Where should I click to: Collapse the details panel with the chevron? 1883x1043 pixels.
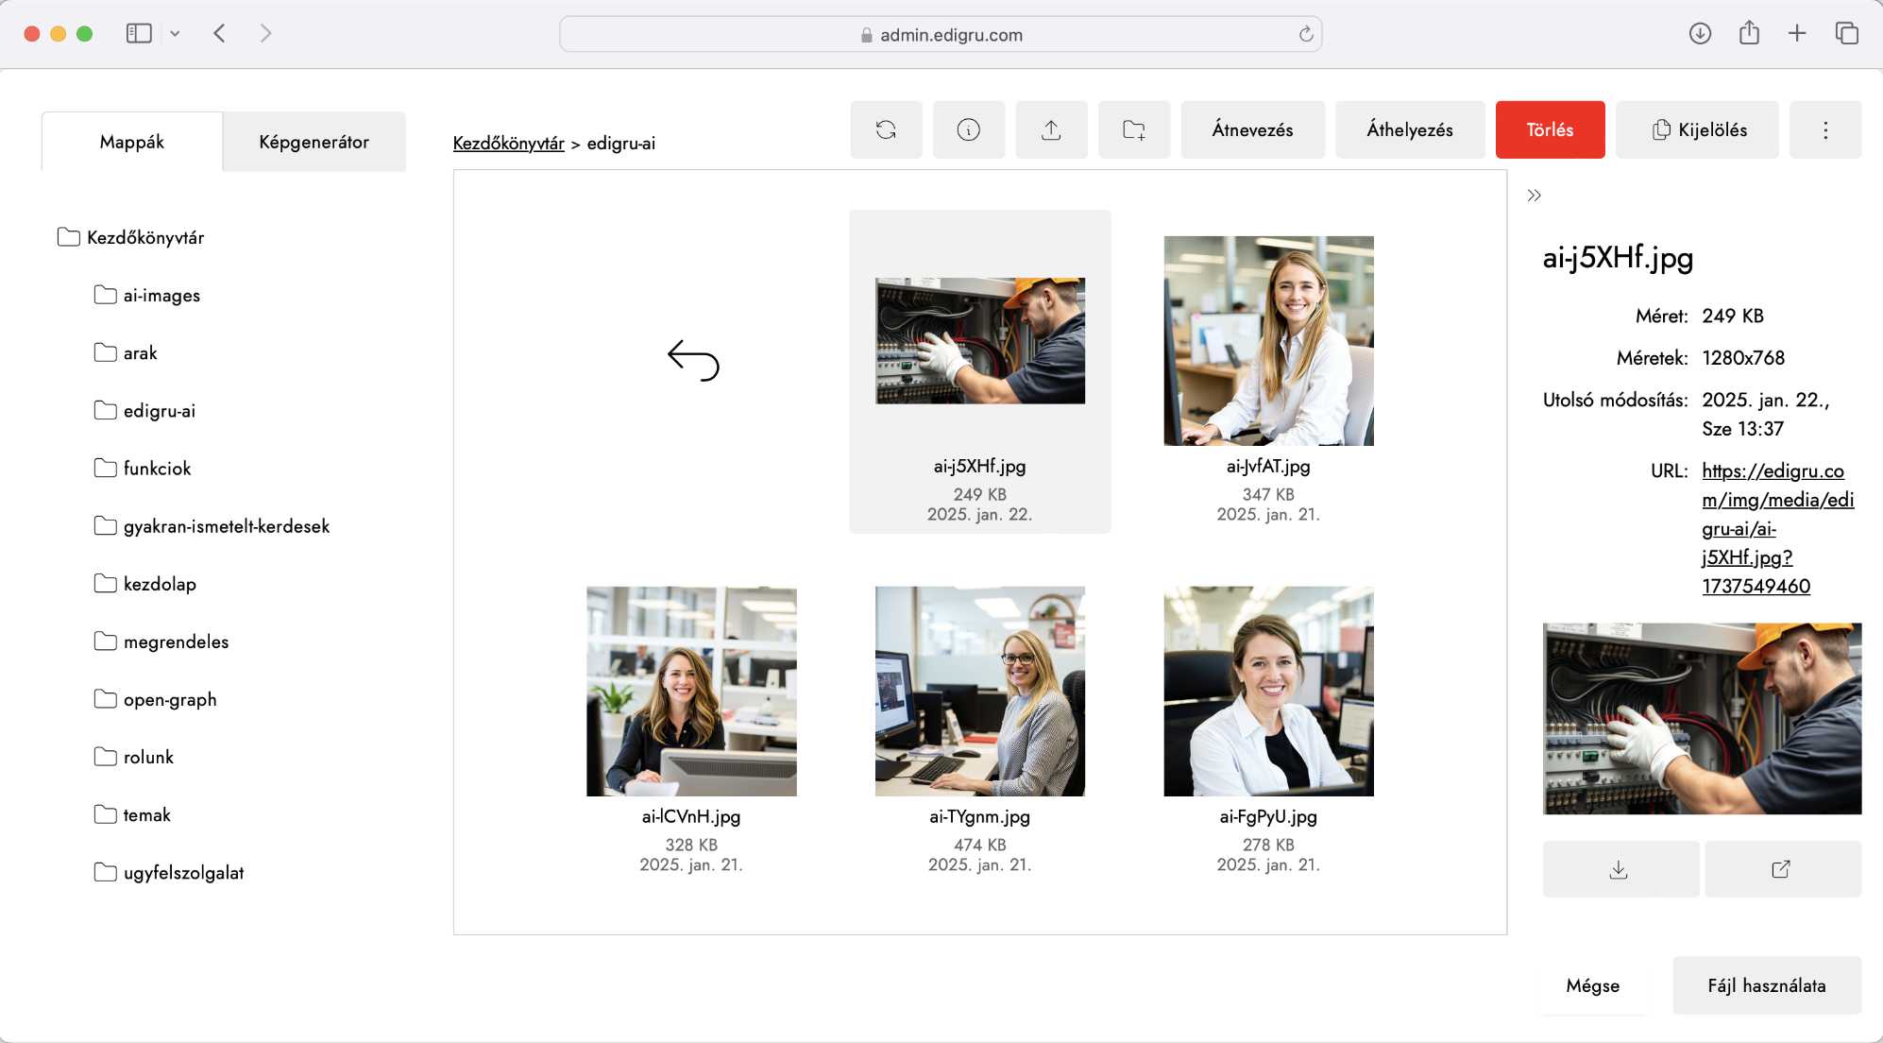[x=1535, y=195]
